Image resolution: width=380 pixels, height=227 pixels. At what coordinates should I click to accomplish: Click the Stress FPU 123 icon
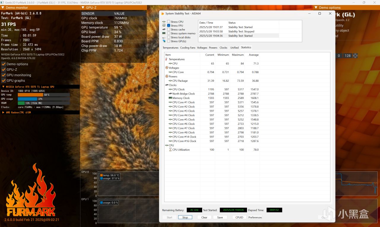(x=164, y=26)
